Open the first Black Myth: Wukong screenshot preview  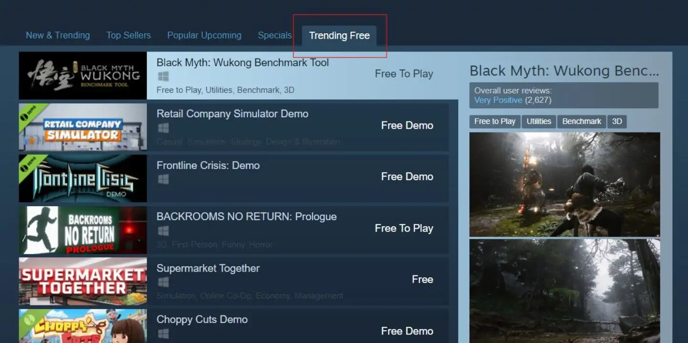pyautogui.click(x=564, y=184)
